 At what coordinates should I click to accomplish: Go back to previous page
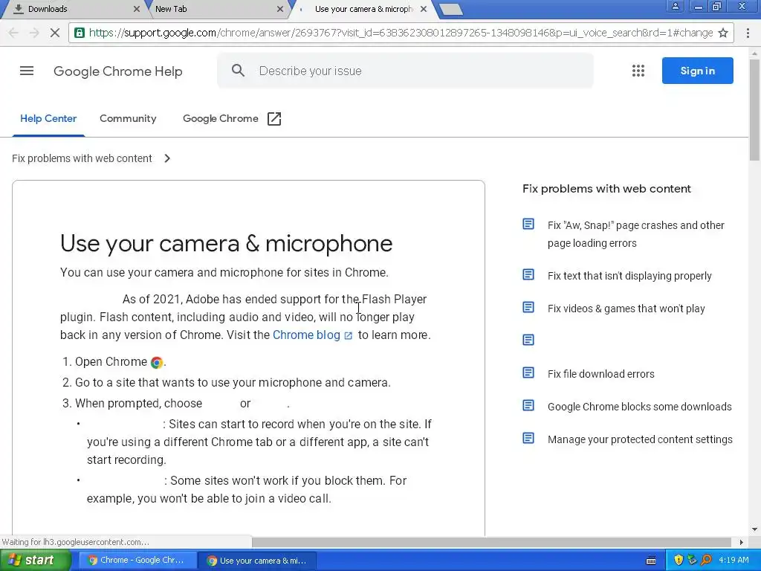[13, 33]
